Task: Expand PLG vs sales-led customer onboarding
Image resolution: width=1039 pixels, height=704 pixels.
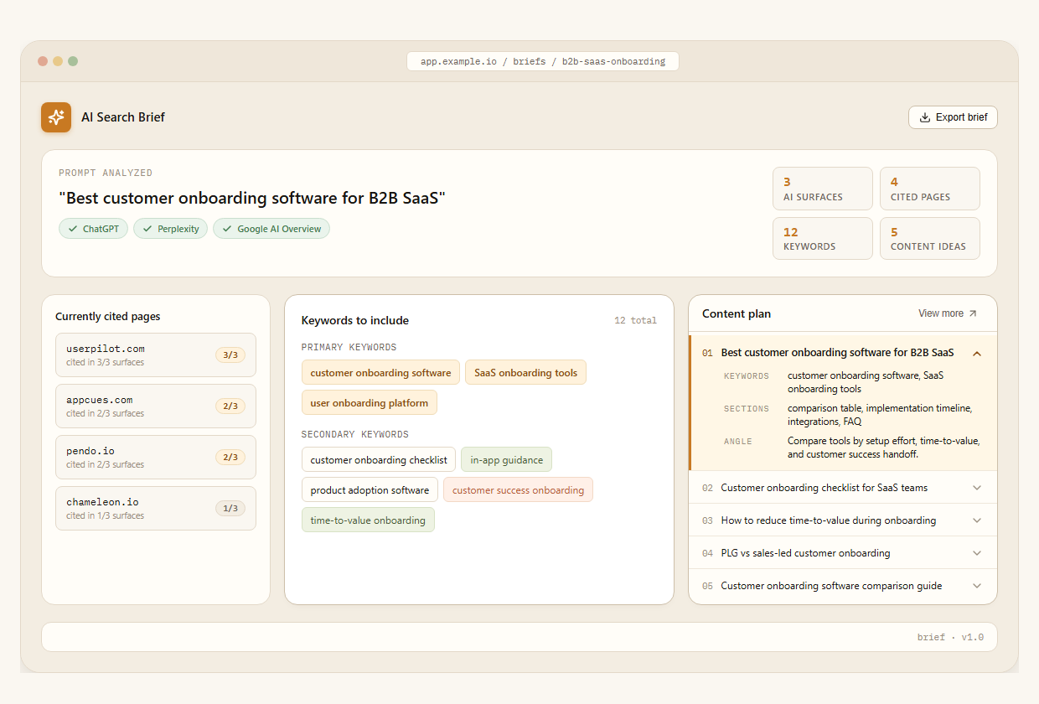Action: [843, 553]
